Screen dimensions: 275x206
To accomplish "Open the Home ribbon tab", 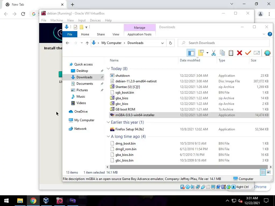I will tap(85, 34).
